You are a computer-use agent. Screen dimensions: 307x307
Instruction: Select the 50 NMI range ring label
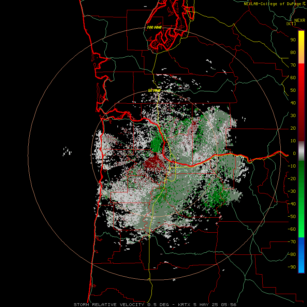154,90
